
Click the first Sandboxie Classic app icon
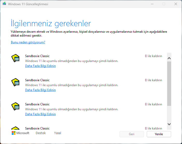pos(16,58)
